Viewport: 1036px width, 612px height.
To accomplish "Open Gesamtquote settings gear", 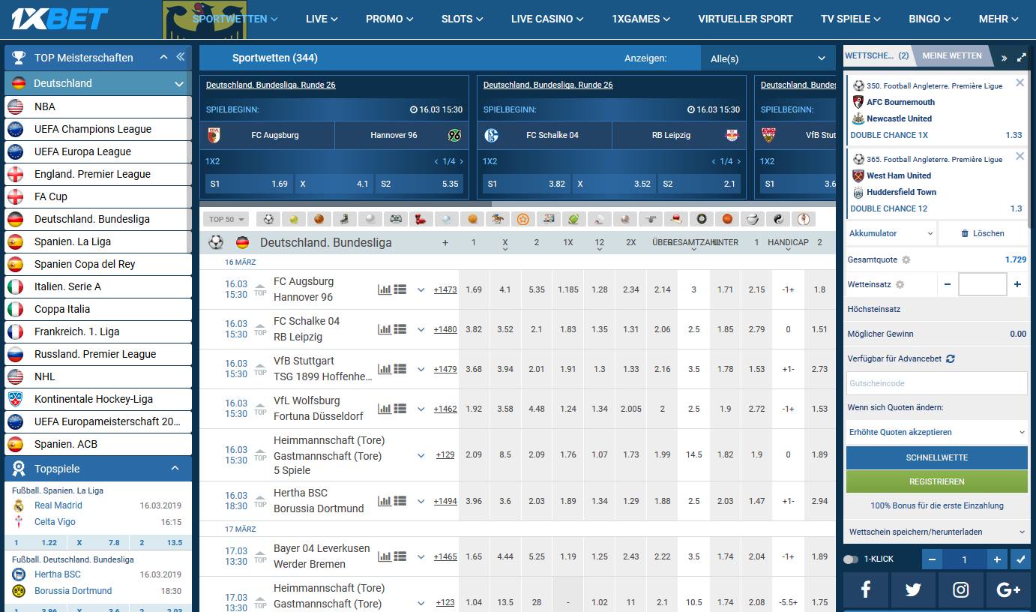I will pyautogui.click(x=906, y=259).
